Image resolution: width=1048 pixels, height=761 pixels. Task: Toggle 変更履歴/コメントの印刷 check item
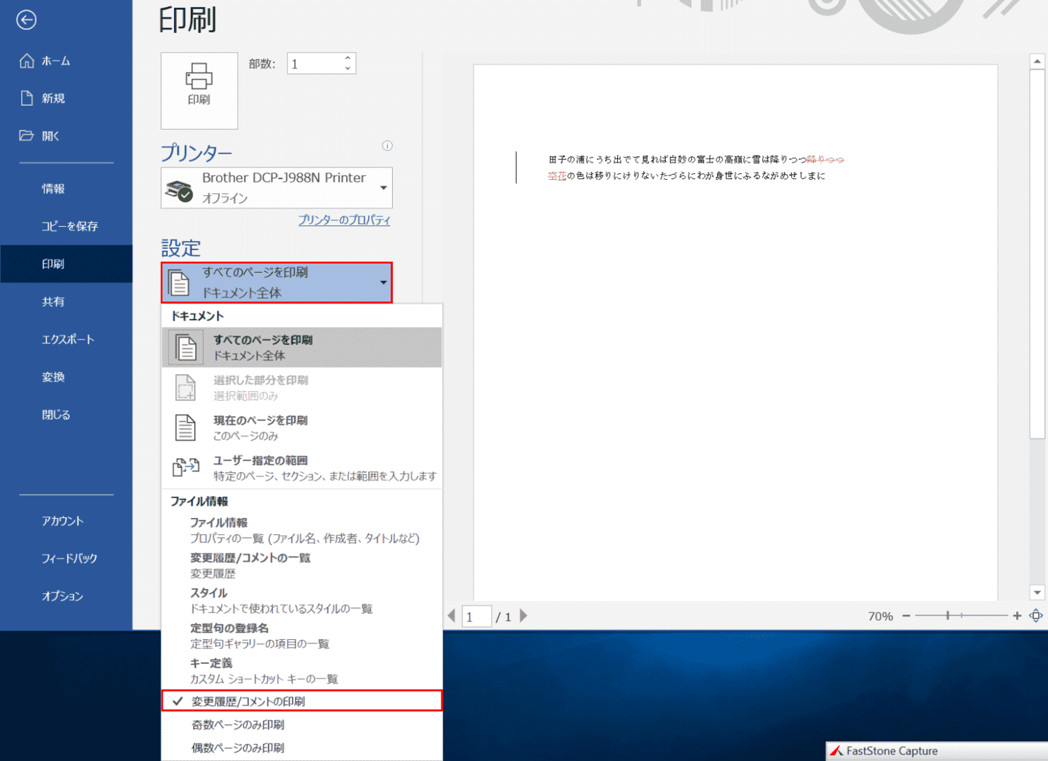[x=302, y=701]
